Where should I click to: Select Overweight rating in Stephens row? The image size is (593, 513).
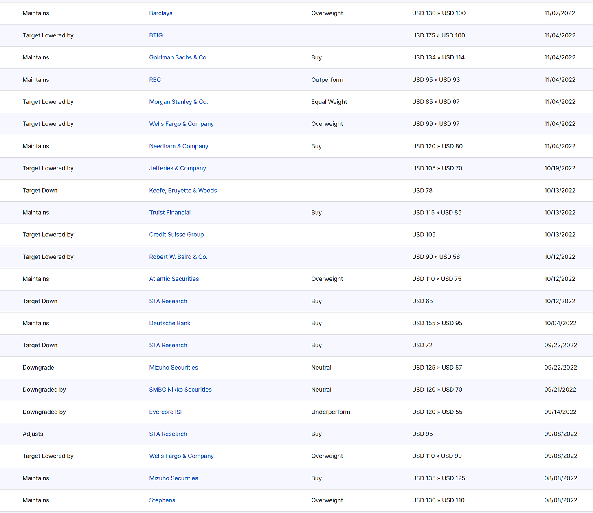(327, 500)
